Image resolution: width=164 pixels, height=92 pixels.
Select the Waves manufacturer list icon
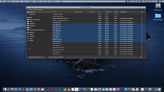(x=28, y=40)
